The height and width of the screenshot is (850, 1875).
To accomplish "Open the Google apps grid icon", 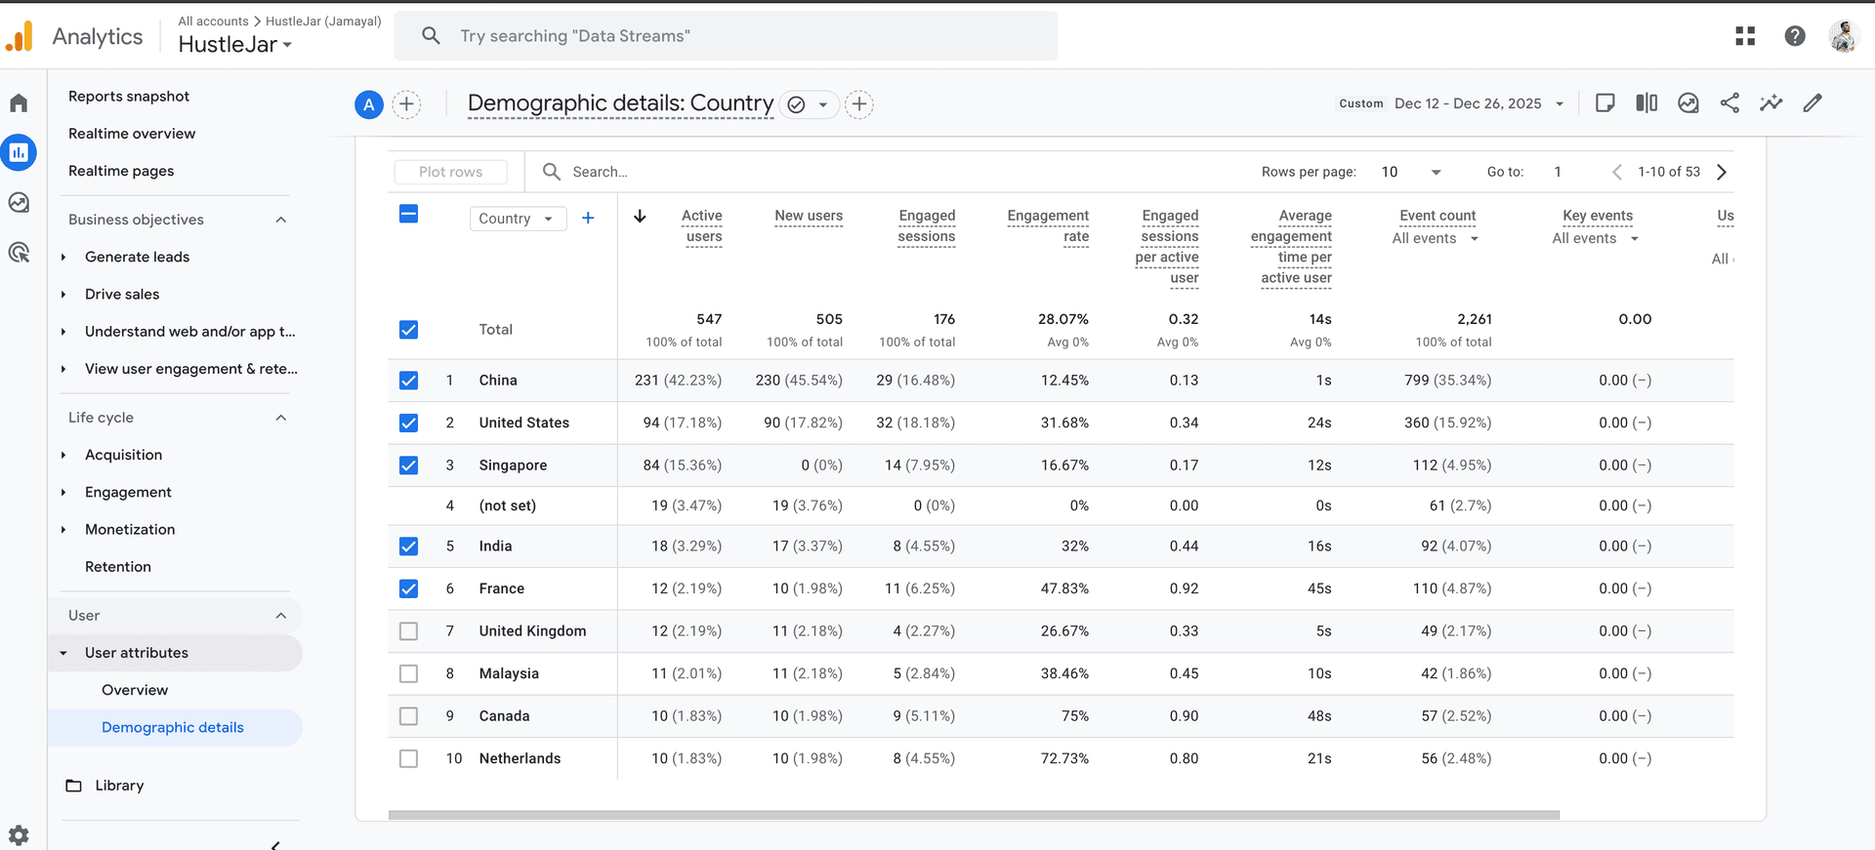I will (x=1745, y=36).
